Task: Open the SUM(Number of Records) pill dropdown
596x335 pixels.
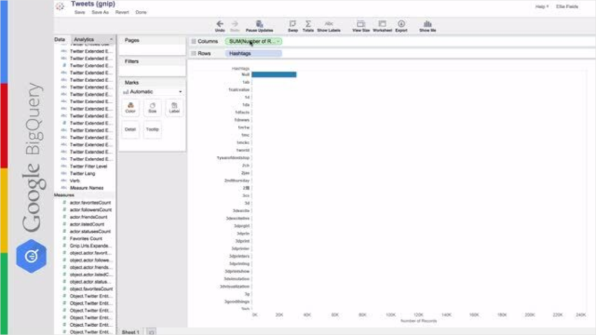Action: coord(278,41)
